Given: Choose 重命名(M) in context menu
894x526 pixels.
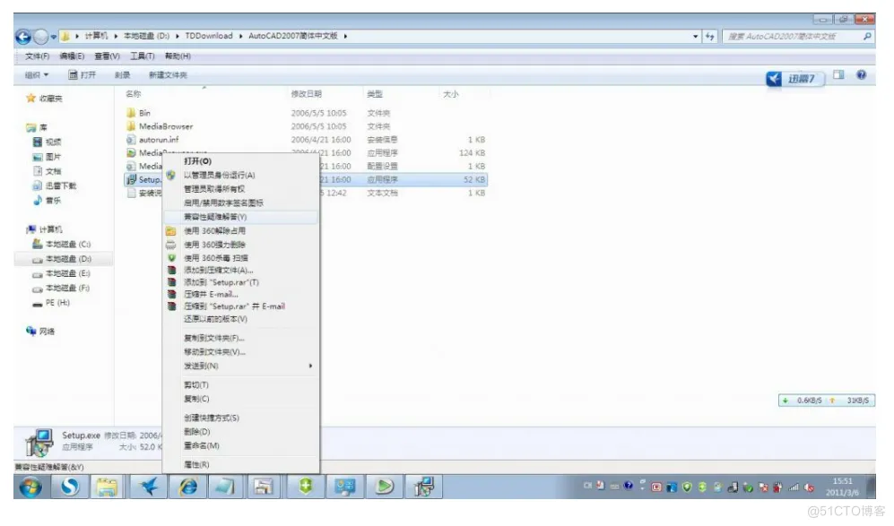Looking at the screenshot, I should pos(201,445).
